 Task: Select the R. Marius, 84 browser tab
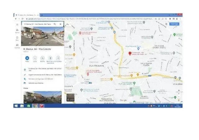(27, 15)
